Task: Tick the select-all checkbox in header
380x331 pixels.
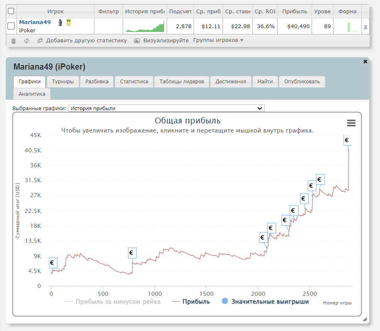Action: coord(11,11)
